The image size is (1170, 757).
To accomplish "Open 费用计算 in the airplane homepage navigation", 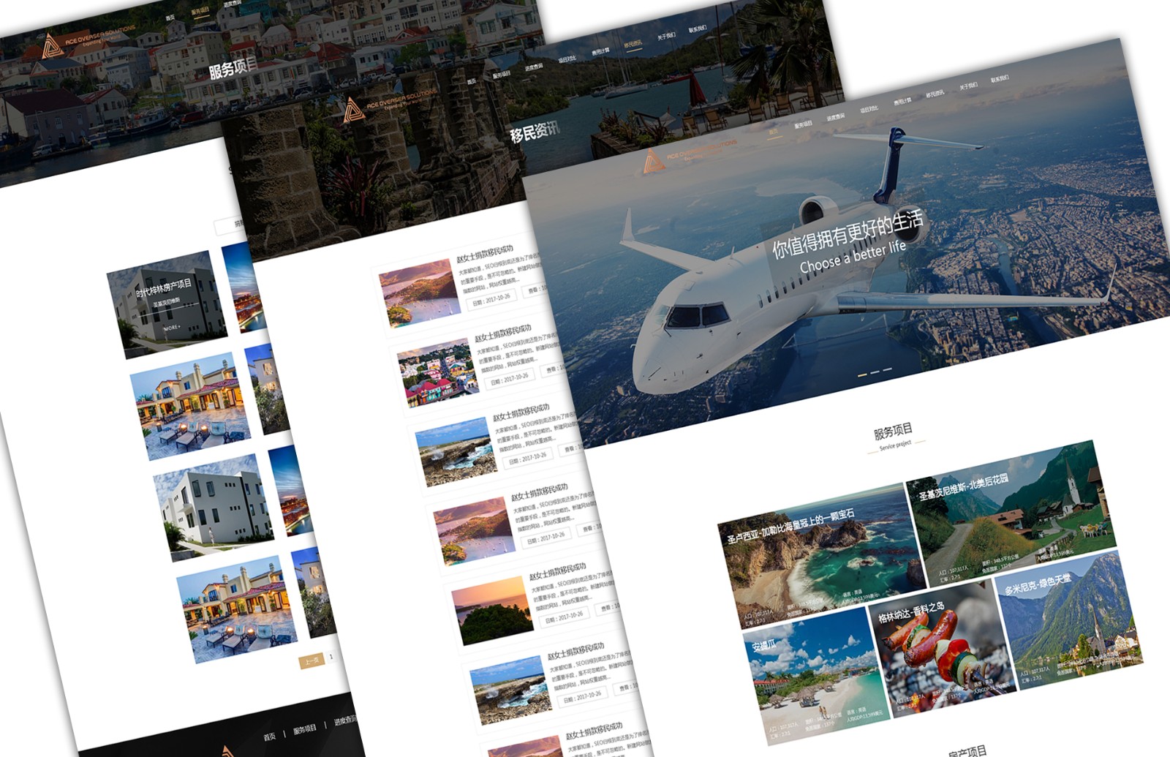I will pos(902,100).
